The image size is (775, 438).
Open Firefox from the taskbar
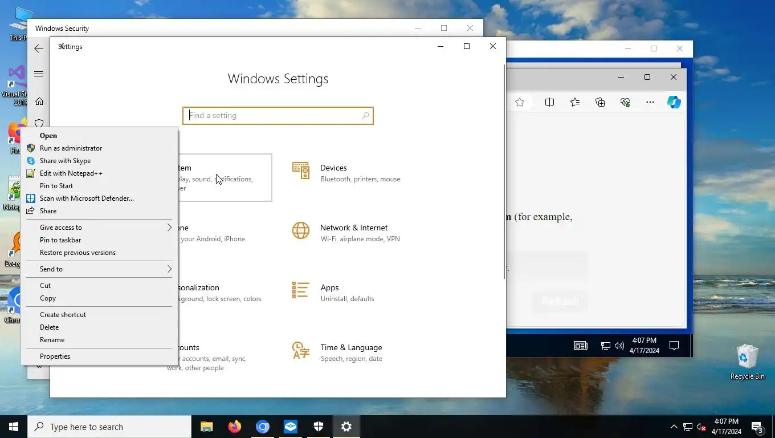234,427
